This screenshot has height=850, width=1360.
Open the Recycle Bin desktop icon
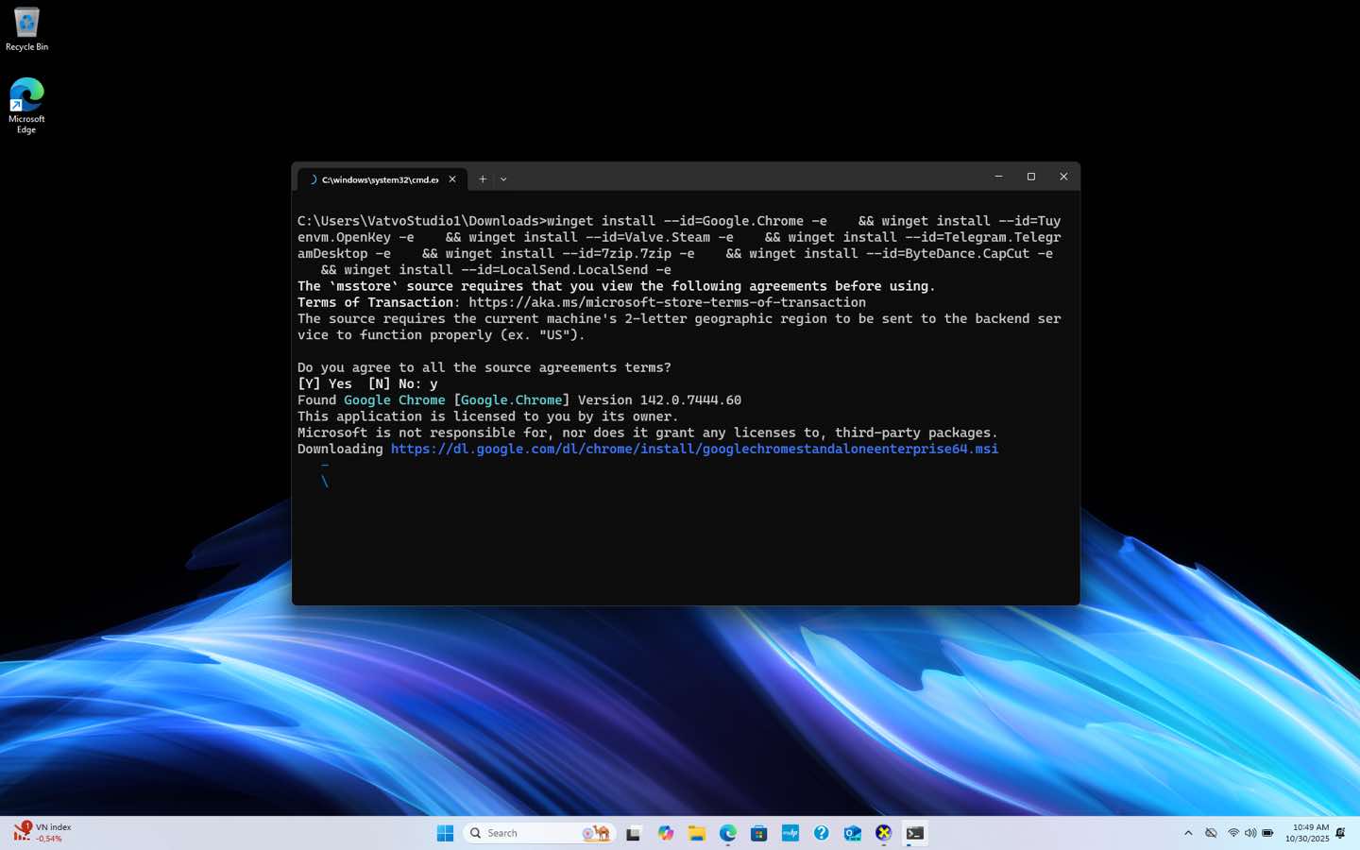[x=26, y=28]
